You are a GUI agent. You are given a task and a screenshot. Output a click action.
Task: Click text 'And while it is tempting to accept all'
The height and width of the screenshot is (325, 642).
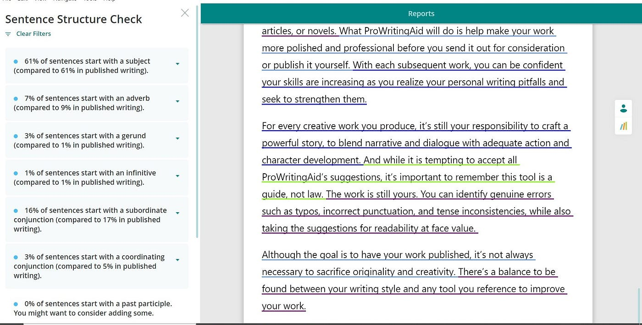click(440, 160)
